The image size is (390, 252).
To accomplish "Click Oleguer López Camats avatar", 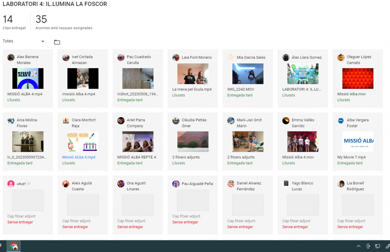I will coord(341,57).
